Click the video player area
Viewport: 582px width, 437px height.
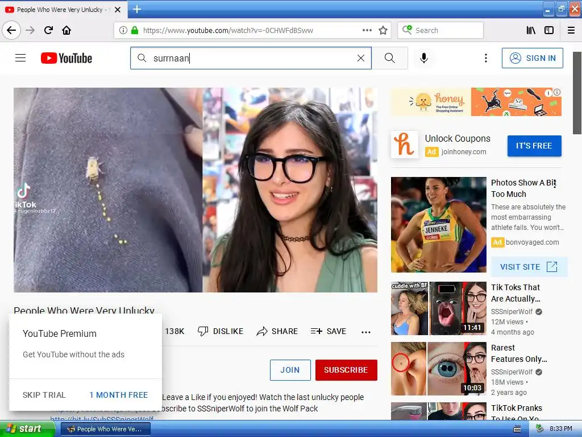point(196,190)
